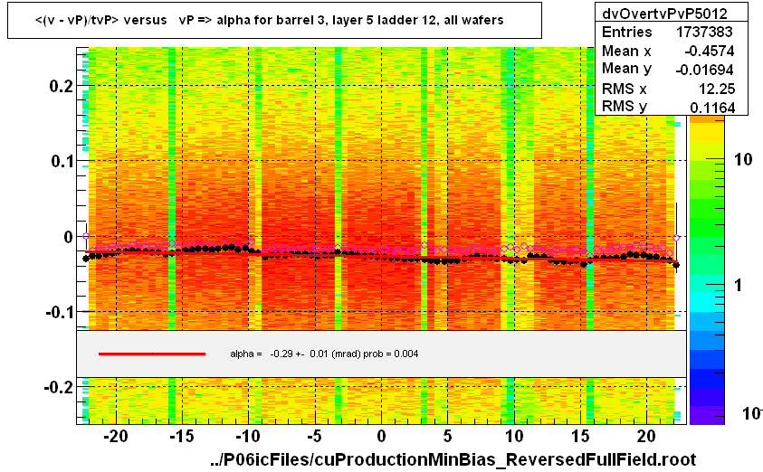
Task: Click the x-axis label -5
Action: (x=314, y=436)
